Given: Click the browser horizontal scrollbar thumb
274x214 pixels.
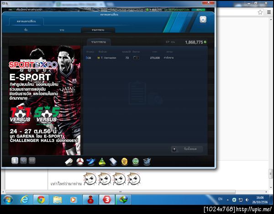Looking at the screenshot, I should tap(121, 192).
